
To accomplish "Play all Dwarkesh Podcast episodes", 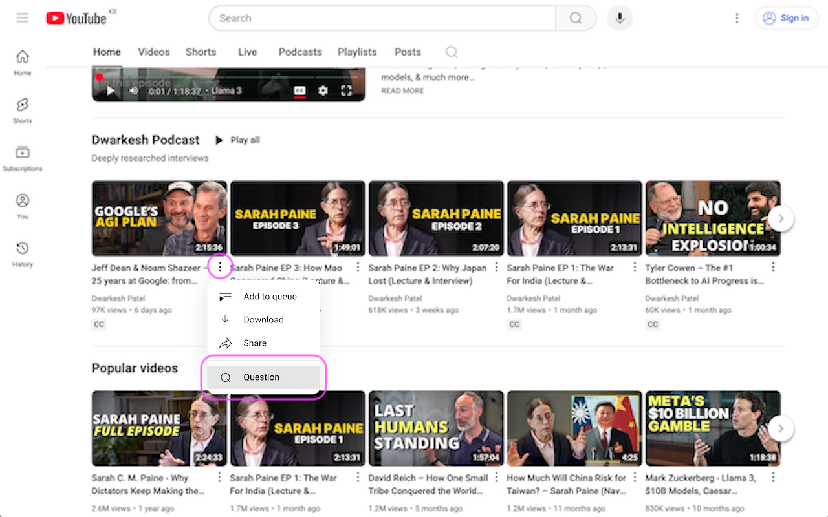I will 237,140.
